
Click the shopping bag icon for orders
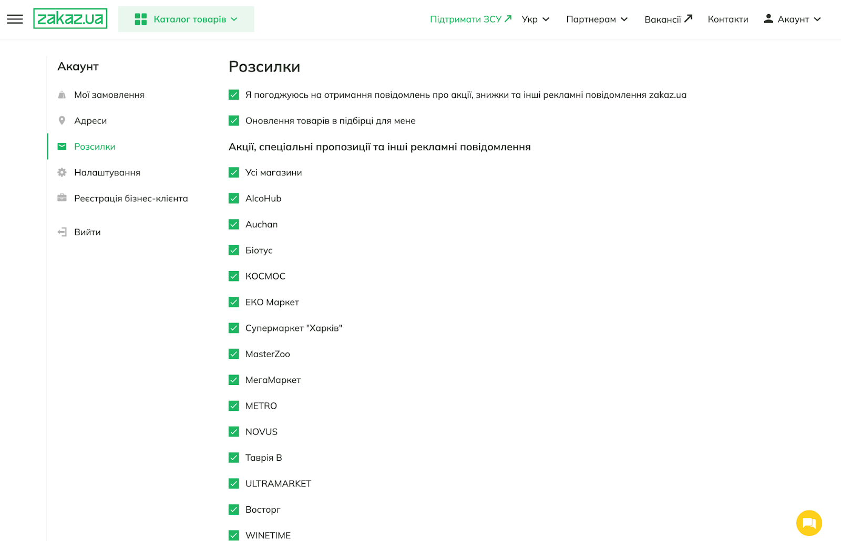(62, 95)
